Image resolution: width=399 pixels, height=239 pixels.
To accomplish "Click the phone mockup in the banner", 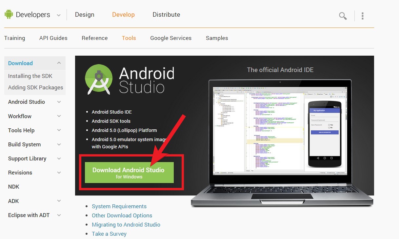I will pyautogui.click(x=325, y=134).
